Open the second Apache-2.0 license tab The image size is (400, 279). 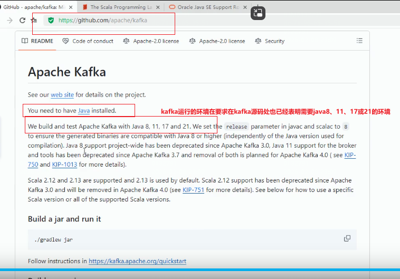(x=217, y=41)
